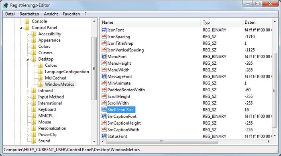
Task: Collapse the Control Panel tree node
Action: pyautogui.click(x=21, y=28)
